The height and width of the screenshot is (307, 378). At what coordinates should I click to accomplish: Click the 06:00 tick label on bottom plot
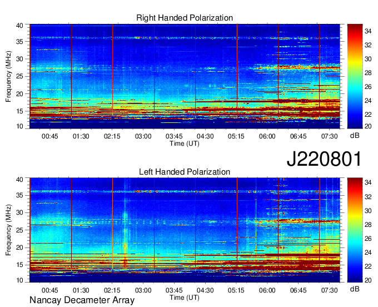click(x=267, y=290)
